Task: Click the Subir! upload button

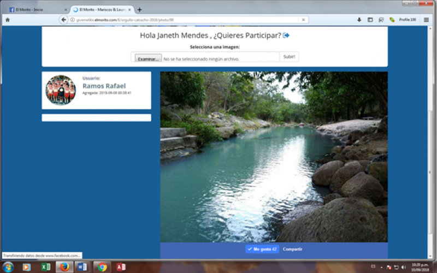Action: click(289, 57)
